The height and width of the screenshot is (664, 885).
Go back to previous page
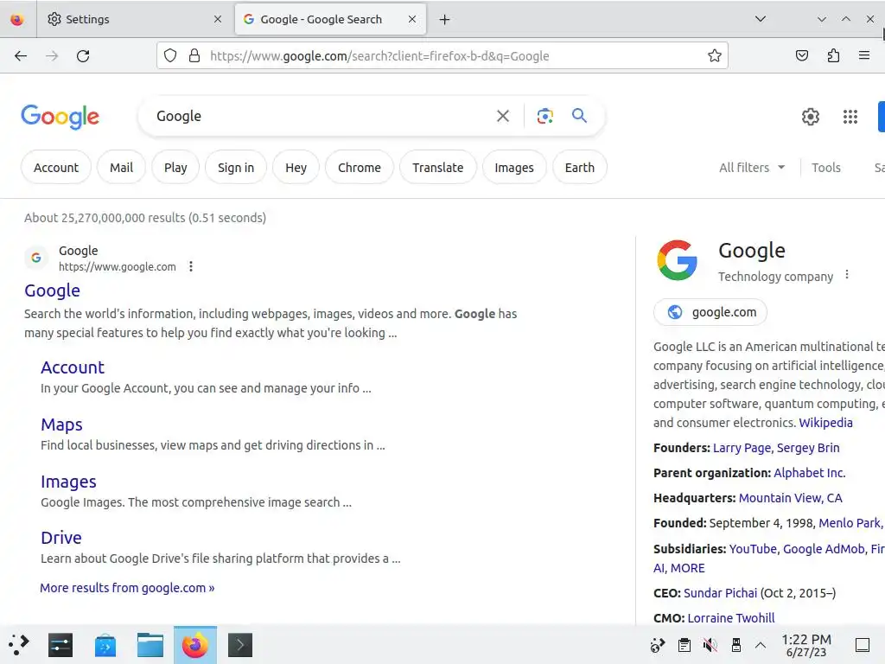21,56
